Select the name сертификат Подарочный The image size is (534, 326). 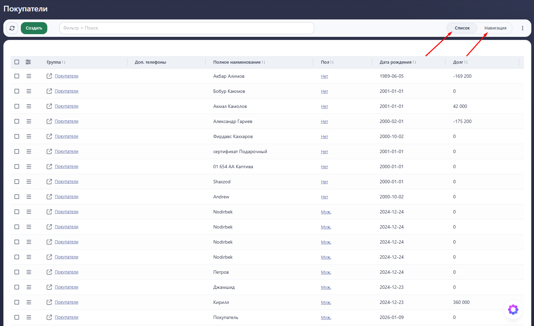tap(240, 151)
